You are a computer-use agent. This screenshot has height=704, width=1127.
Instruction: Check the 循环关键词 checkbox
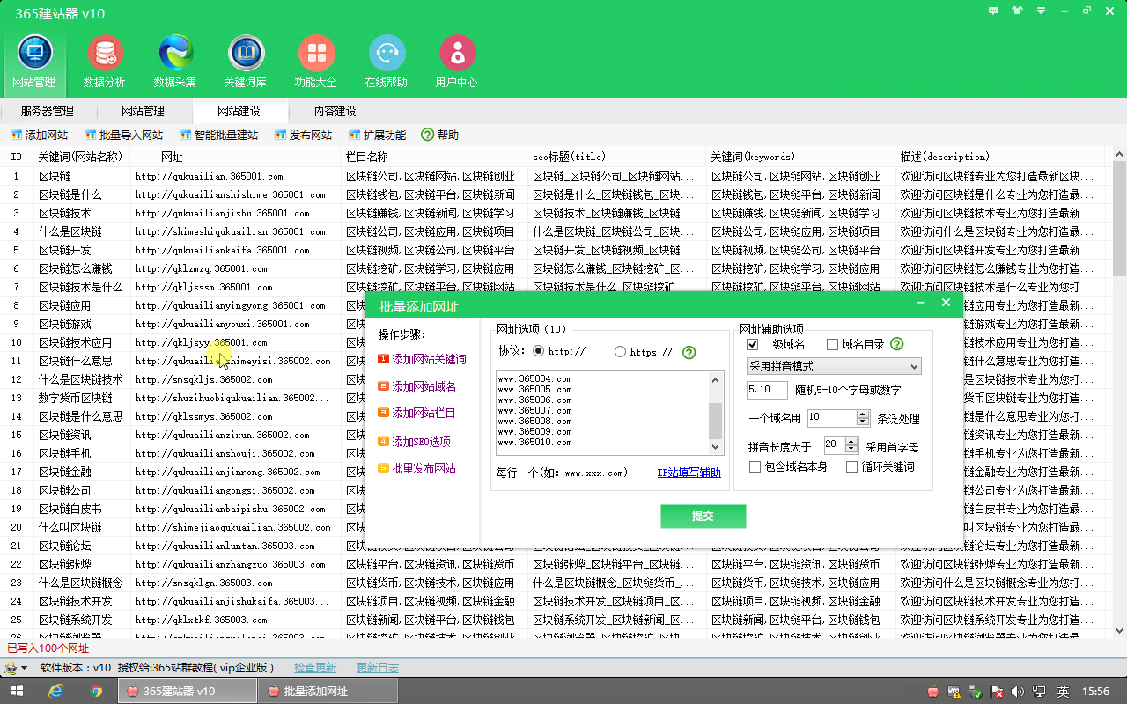[x=851, y=466]
